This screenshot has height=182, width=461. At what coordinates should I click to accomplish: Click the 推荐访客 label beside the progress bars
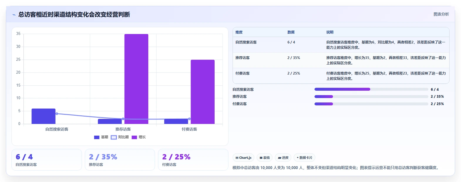pos(240,97)
